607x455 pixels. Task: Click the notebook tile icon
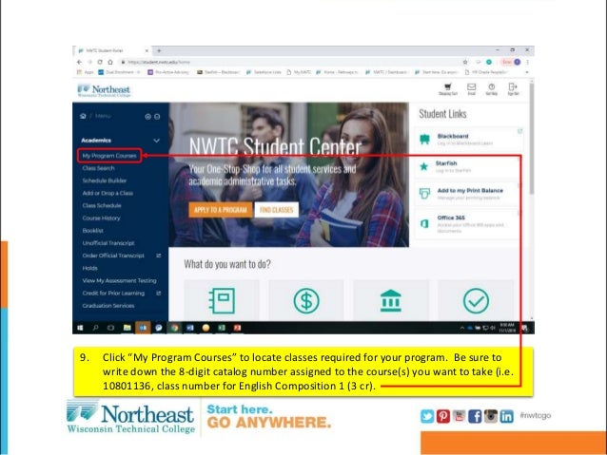(222, 300)
